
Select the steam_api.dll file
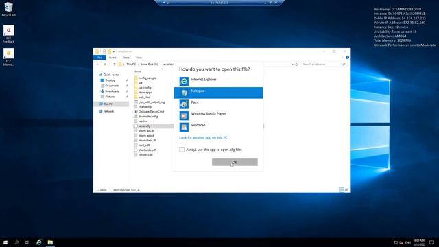(146, 131)
